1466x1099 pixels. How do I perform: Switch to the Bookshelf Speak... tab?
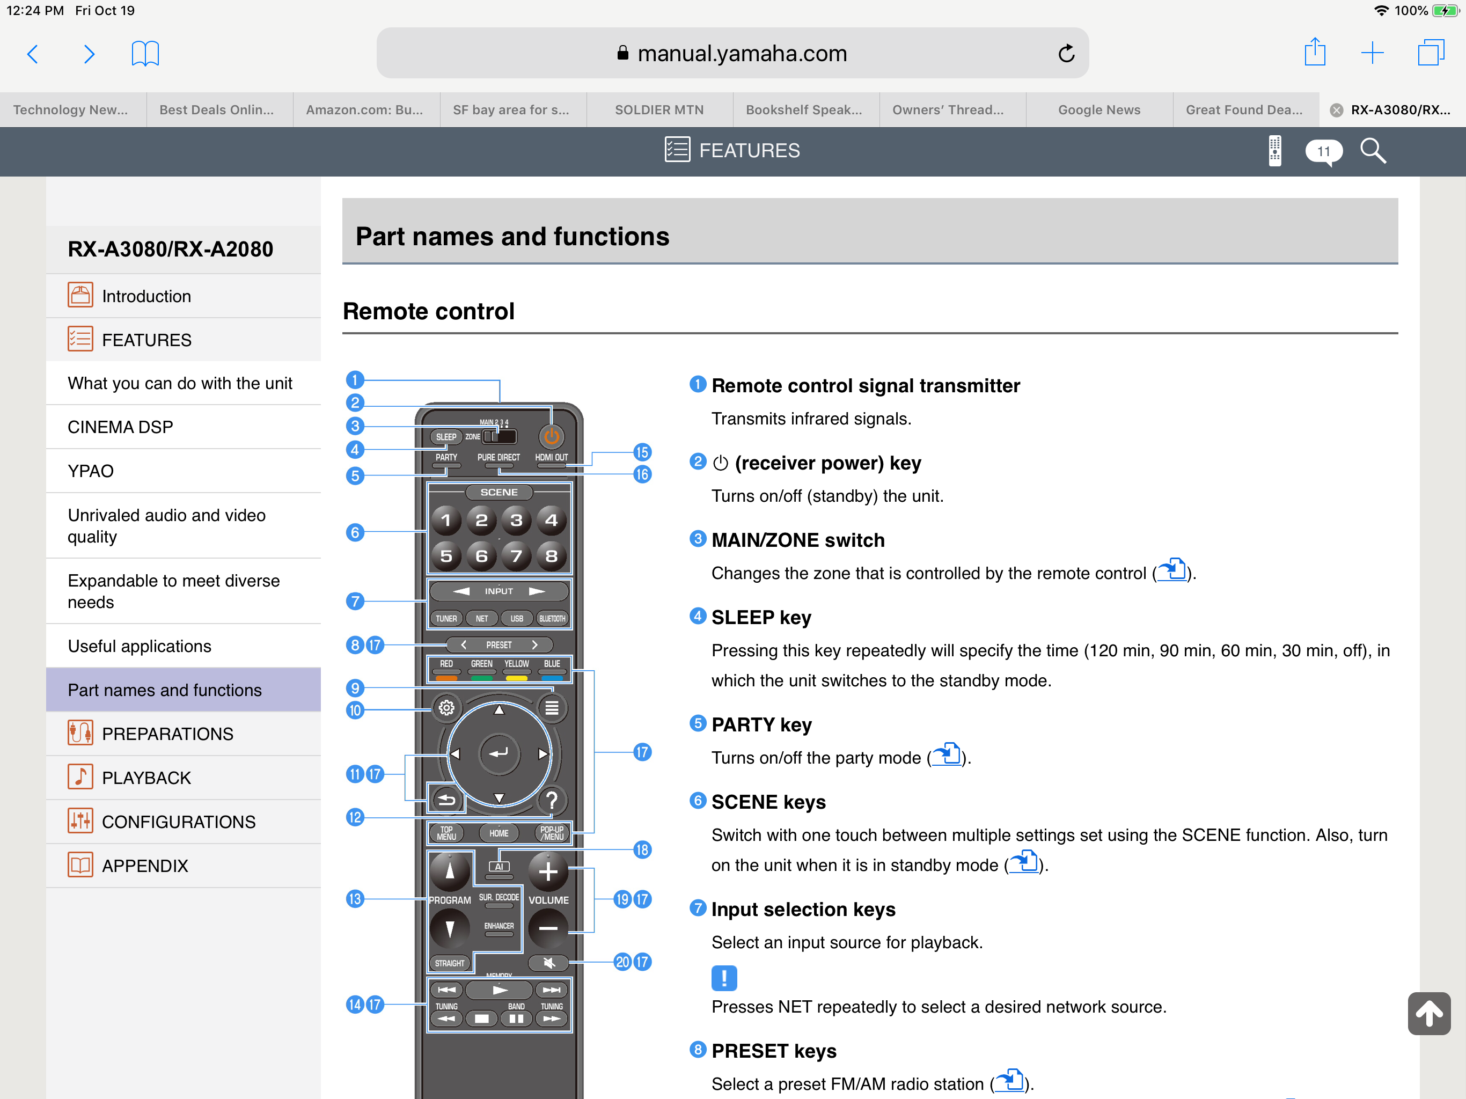coord(803,109)
